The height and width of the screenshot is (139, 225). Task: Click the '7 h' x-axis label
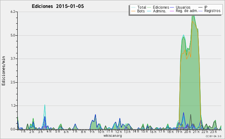click(75, 131)
